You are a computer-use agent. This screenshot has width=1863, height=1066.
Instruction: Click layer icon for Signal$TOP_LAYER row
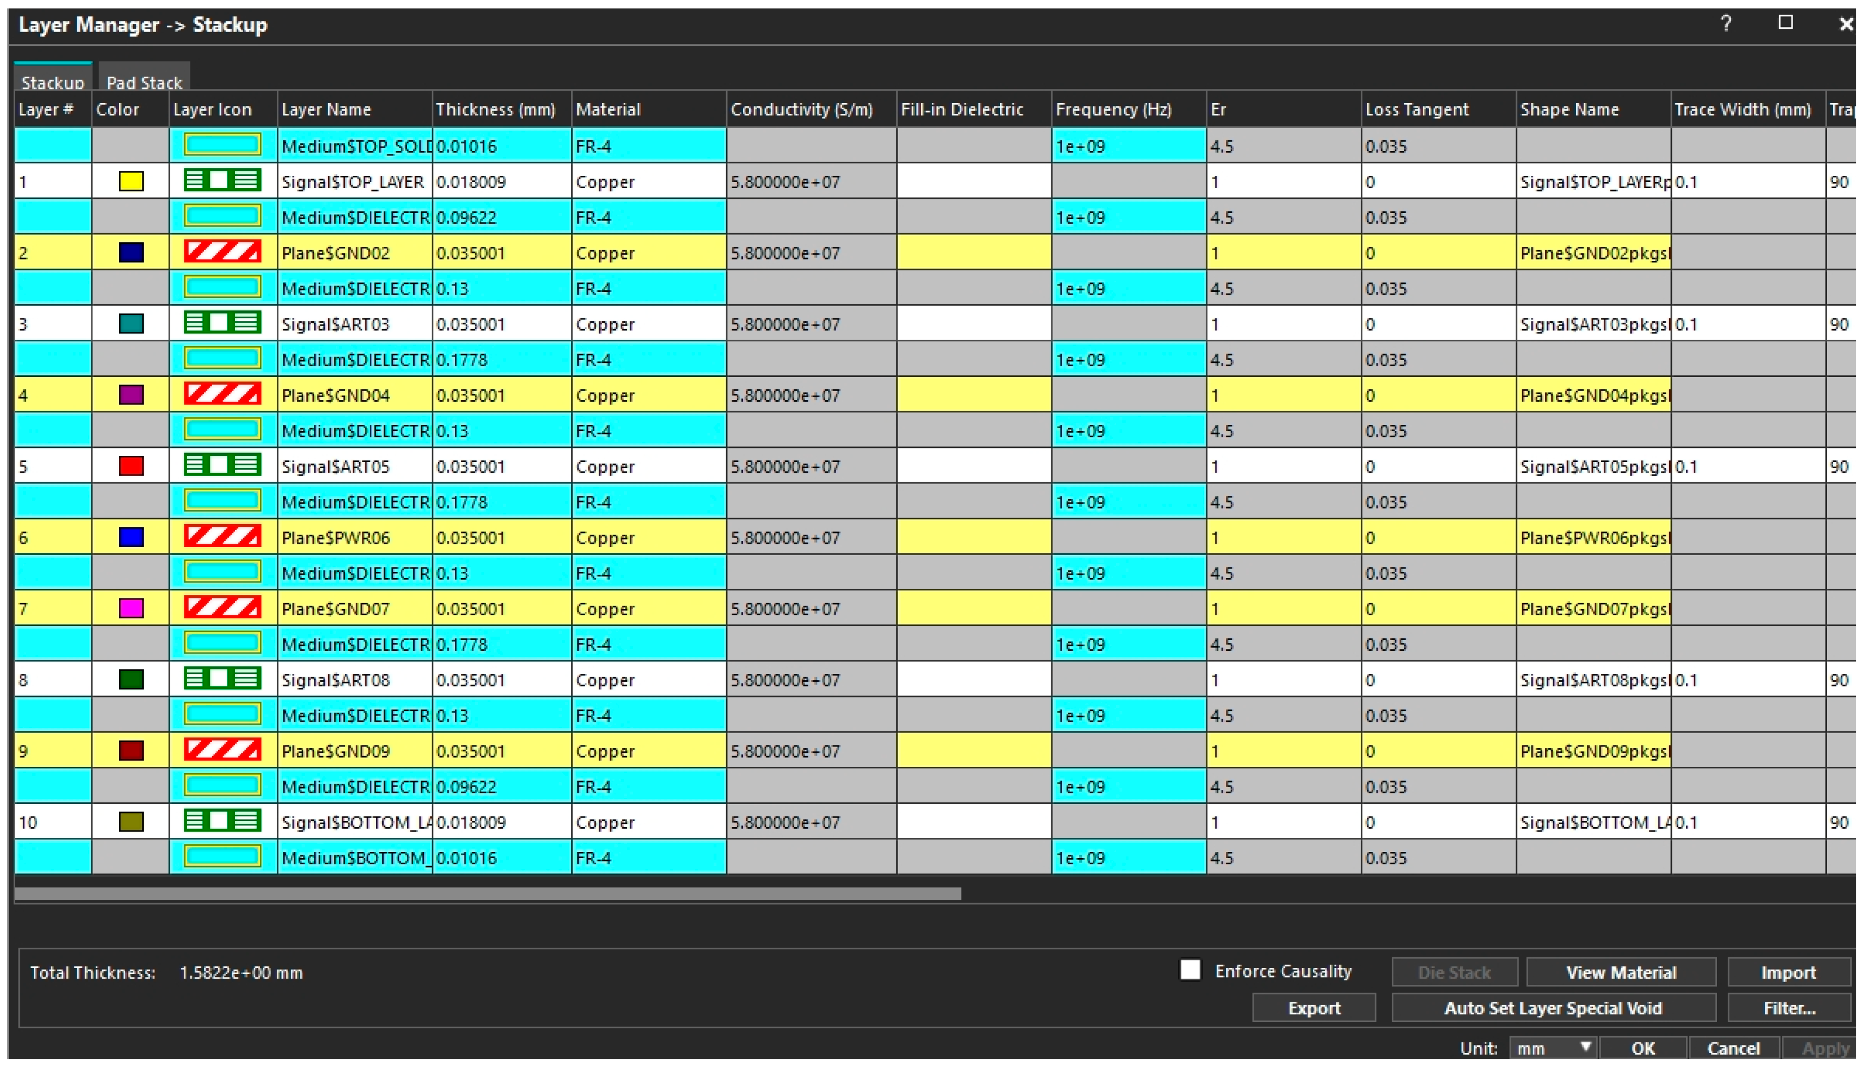(x=222, y=180)
